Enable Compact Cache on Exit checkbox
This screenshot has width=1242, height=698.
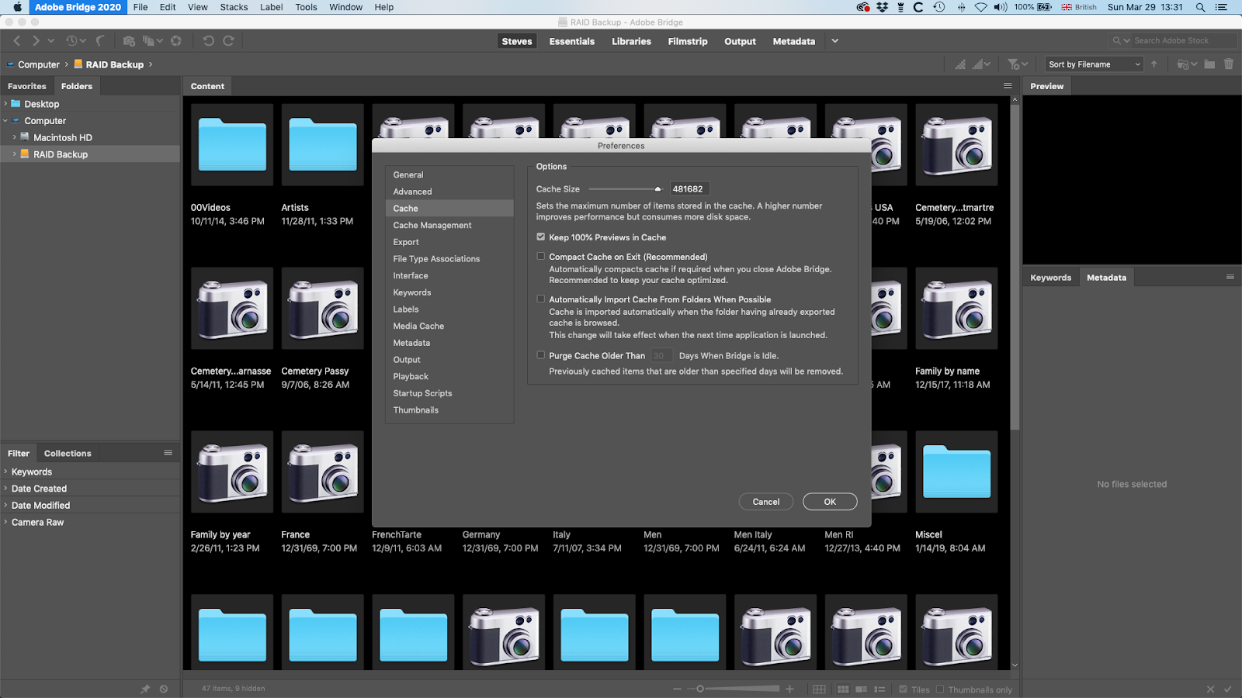click(x=541, y=256)
